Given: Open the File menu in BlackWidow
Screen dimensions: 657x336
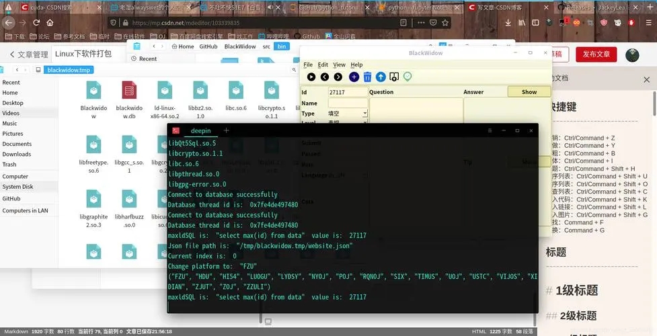Looking at the screenshot, I should pyautogui.click(x=308, y=65).
